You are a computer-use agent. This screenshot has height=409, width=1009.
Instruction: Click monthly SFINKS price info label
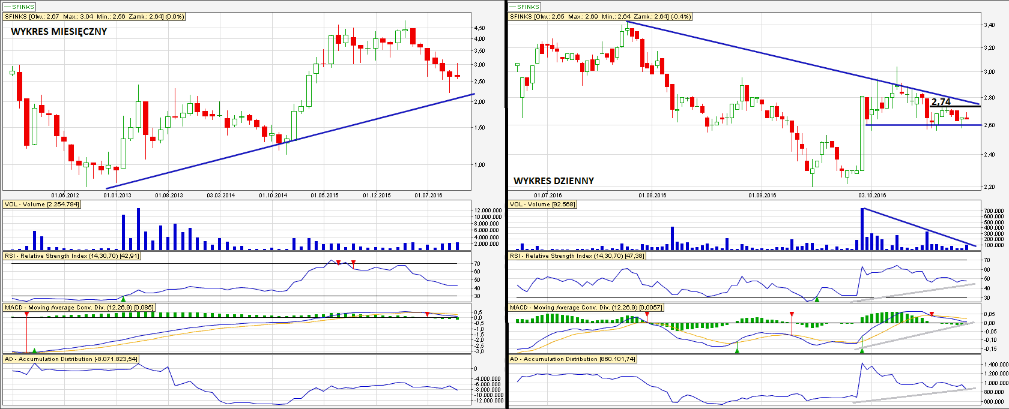coord(94,17)
